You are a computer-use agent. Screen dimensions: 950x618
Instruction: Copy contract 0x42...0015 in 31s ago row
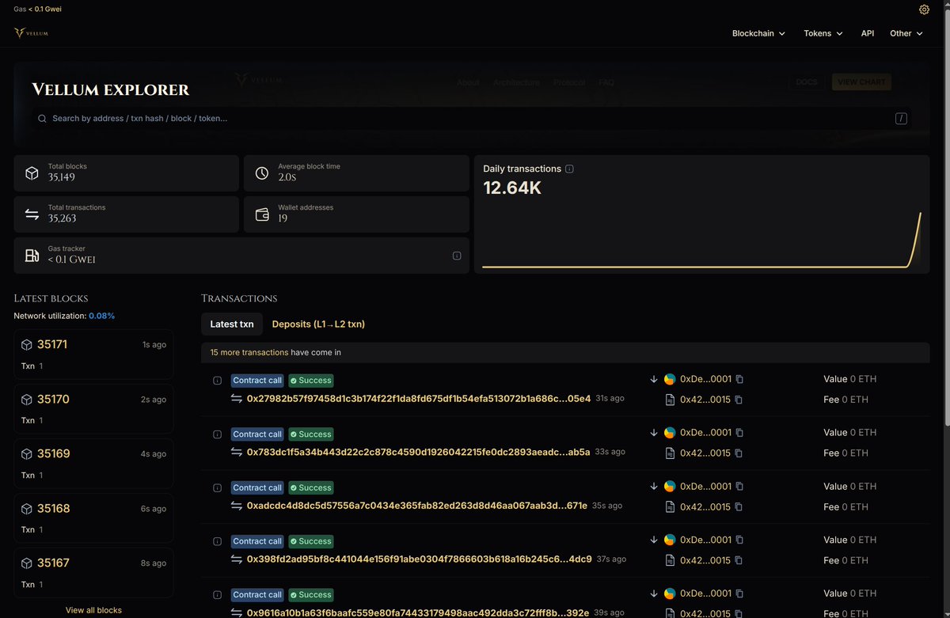click(739, 400)
